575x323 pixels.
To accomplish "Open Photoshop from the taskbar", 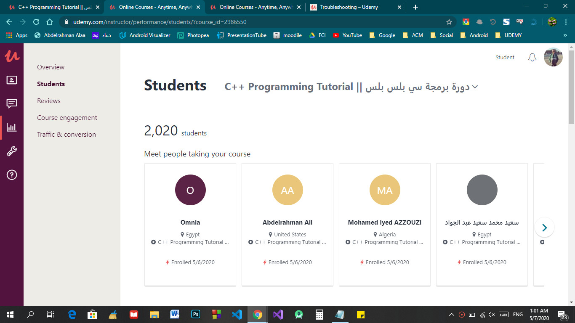I will pos(195,314).
